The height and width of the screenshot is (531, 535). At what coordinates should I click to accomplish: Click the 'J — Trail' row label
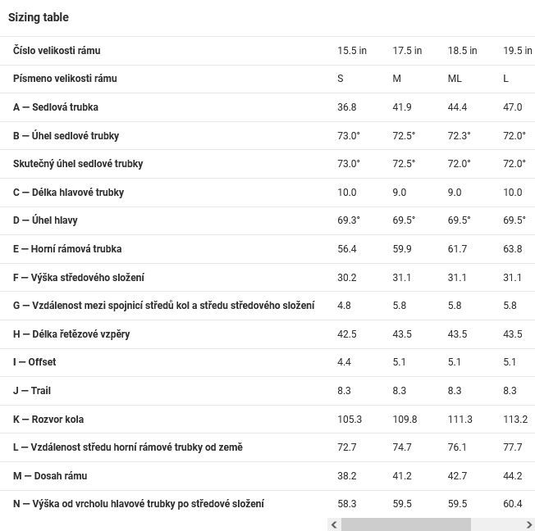coord(32,390)
